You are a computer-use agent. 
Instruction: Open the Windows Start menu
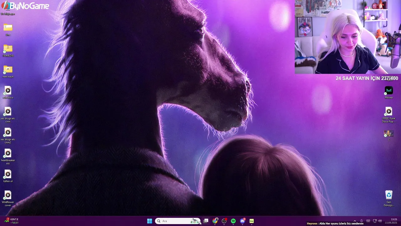coord(149,221)
